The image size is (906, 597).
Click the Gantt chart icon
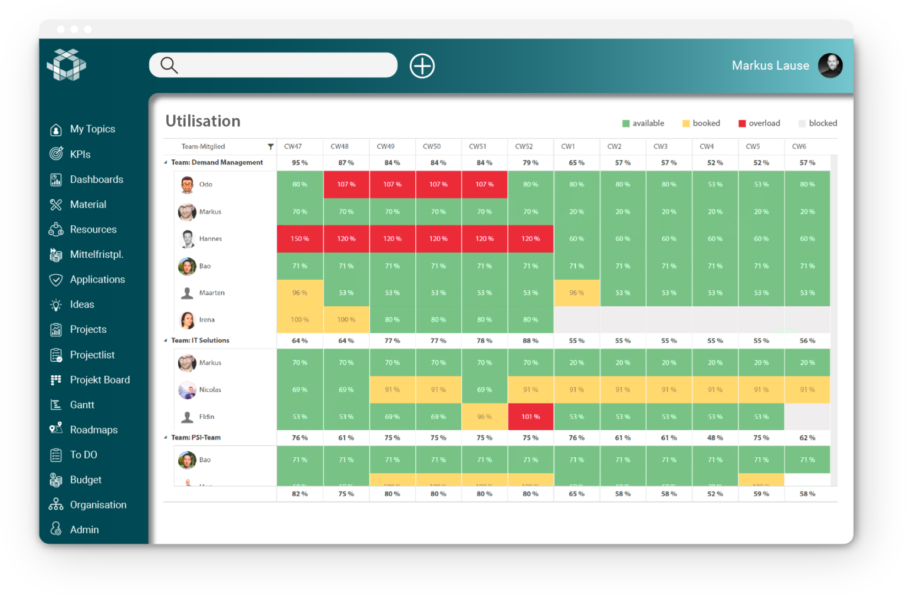[x=56, y=405]
